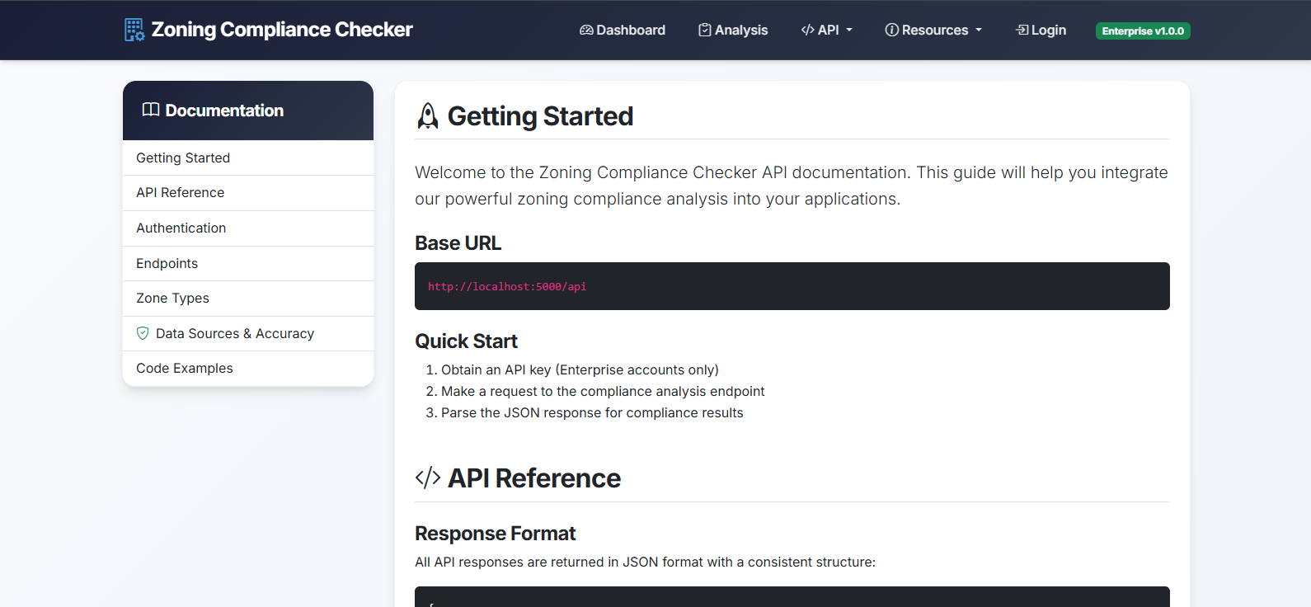Screen dimensions: 1311x607
Task: Expand the Resources dropdown caret
Action: 979,31
